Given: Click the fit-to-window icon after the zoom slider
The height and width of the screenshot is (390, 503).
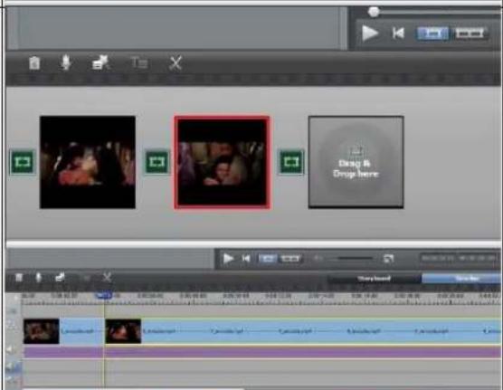Looking at the screenshot, I should pyautogui.click(x=388, y=259).
